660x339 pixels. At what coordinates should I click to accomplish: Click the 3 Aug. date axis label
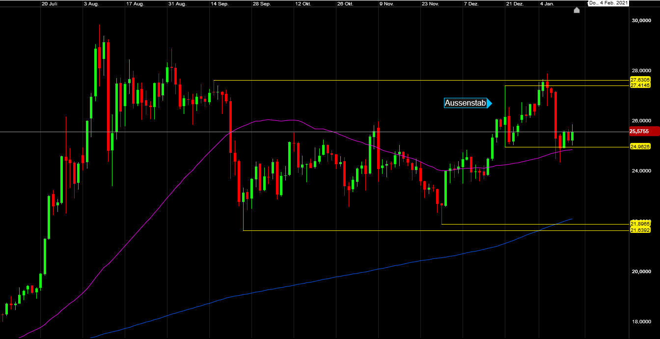92,3
